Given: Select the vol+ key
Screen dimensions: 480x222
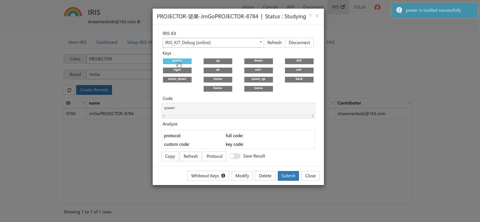Looking at the screenshot, I should [x=258, y=70].
